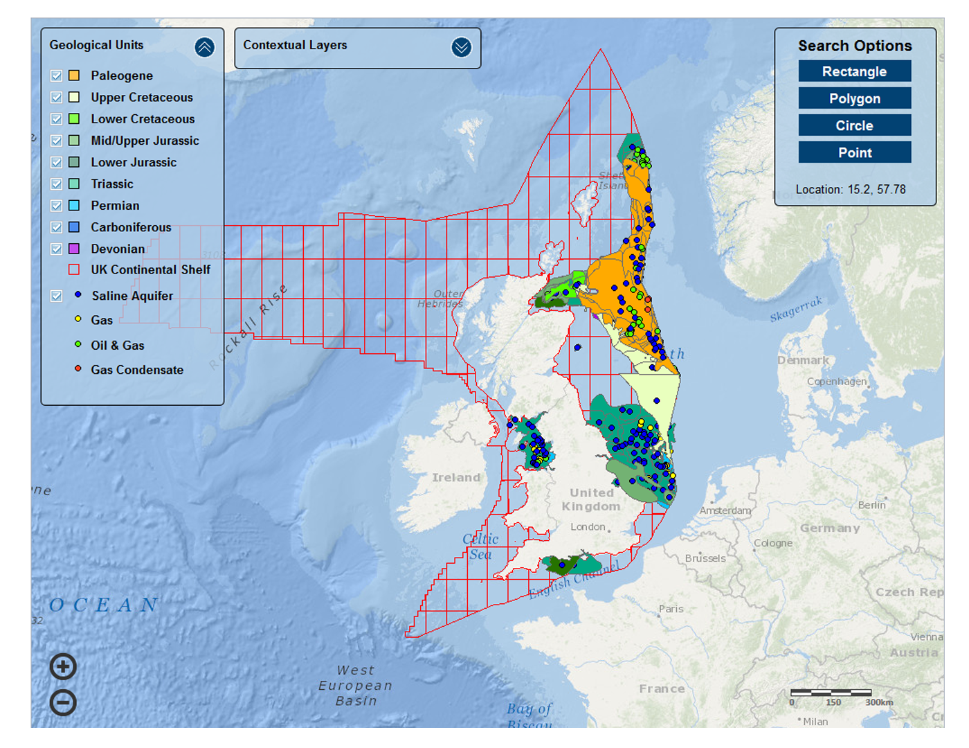Image resolution: width=969 pixels, height=748 pixels.
Task: Choose the Point search option
Action: [x=854, y=152]
